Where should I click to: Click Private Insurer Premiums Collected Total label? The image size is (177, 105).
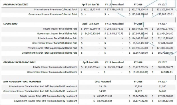click(x=56, y=9)
